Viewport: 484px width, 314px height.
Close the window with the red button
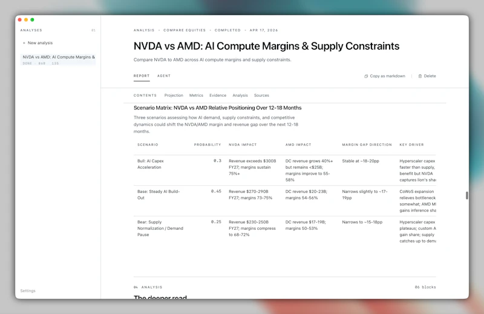(20, 20)
